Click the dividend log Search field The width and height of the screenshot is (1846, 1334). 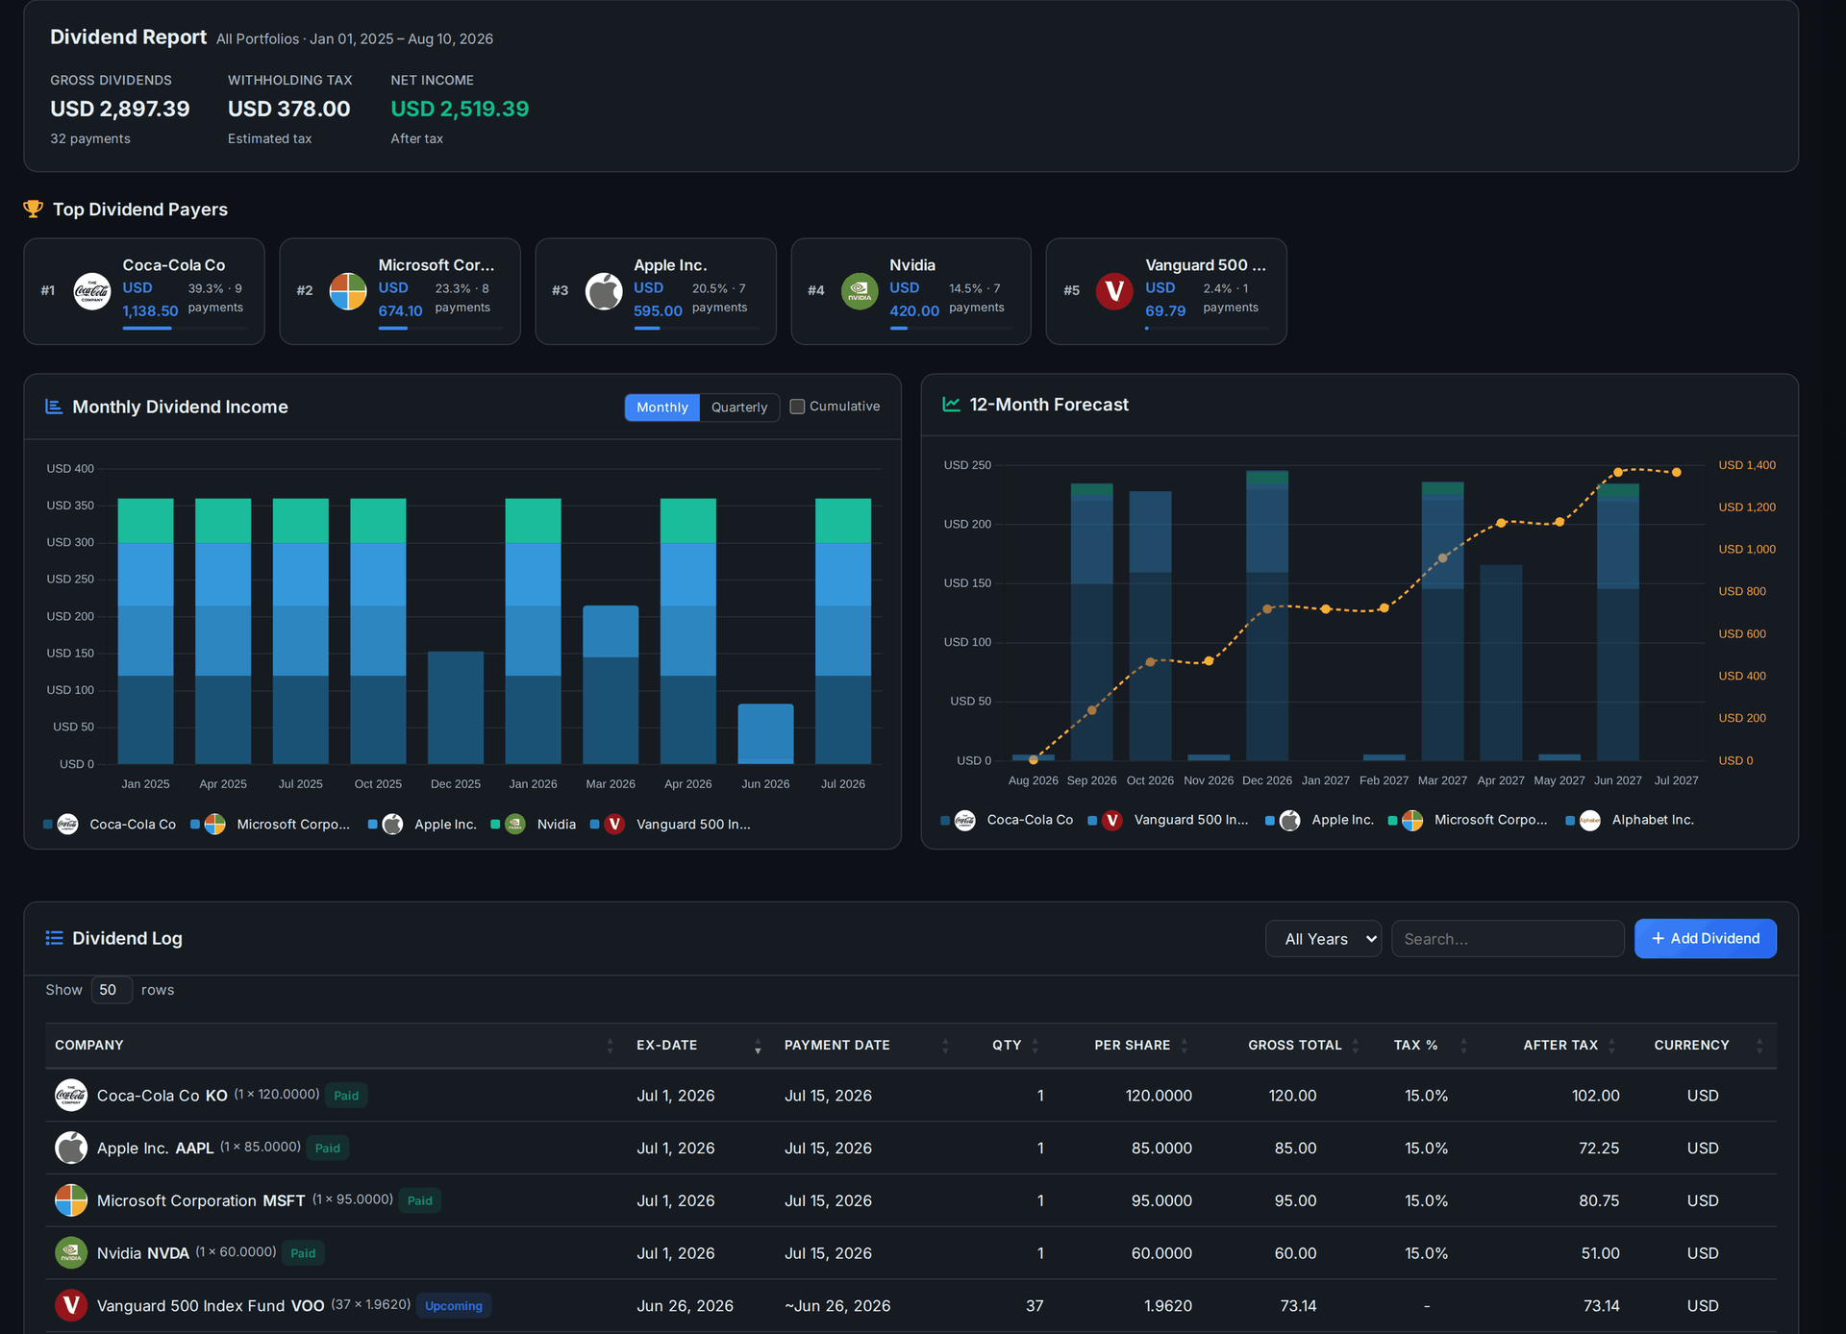tap(1507, 939)
